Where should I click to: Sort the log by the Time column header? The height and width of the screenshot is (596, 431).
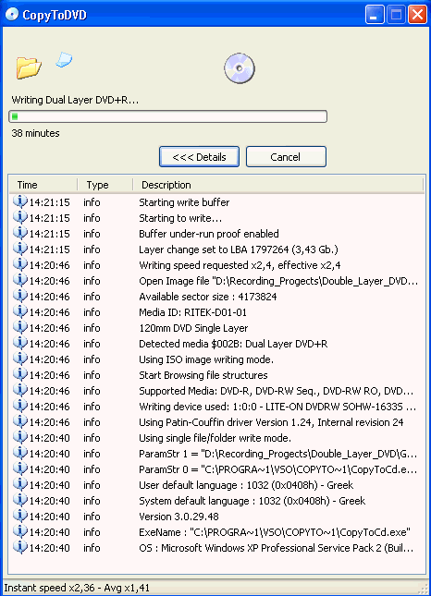click(x=43, y=185)
